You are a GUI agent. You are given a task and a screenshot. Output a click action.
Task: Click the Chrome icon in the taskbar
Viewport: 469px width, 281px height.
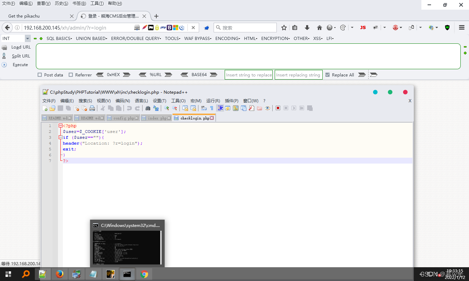(x=144, y=274)
